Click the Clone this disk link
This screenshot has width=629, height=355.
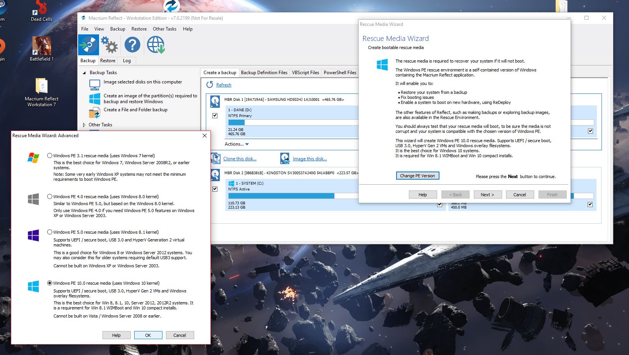pos(240,159)
